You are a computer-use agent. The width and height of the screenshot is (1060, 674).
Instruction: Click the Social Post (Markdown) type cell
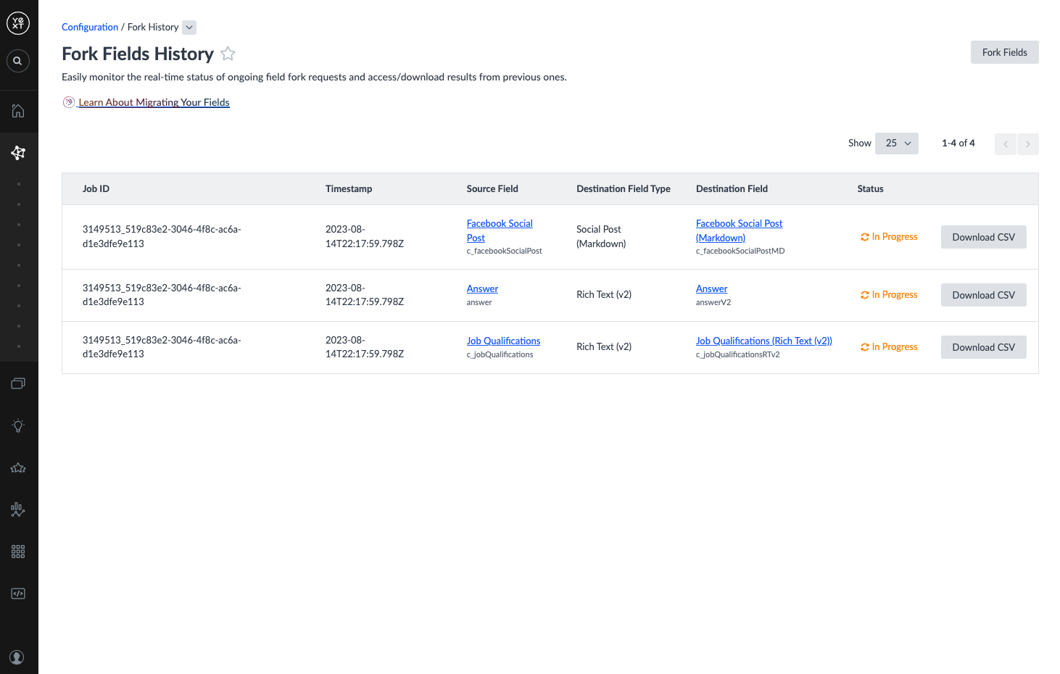point(601,236)
